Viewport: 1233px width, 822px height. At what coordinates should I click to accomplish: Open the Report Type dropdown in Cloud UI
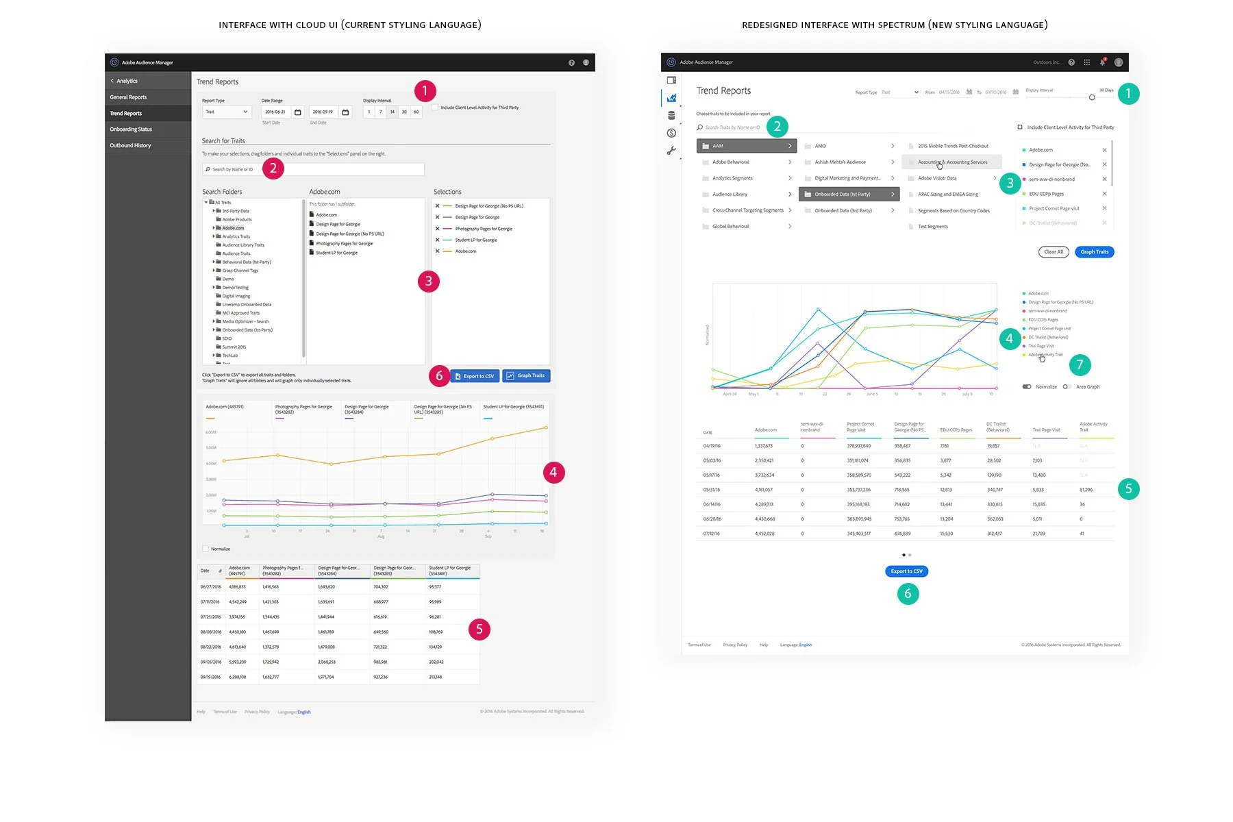(227, 112)
